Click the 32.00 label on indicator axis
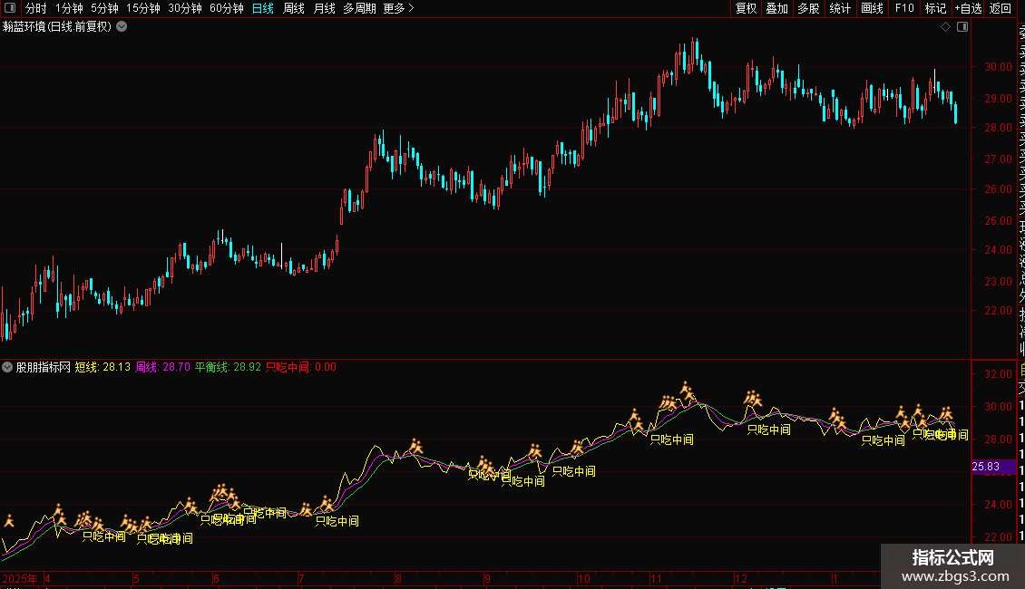 coord(998,374)
